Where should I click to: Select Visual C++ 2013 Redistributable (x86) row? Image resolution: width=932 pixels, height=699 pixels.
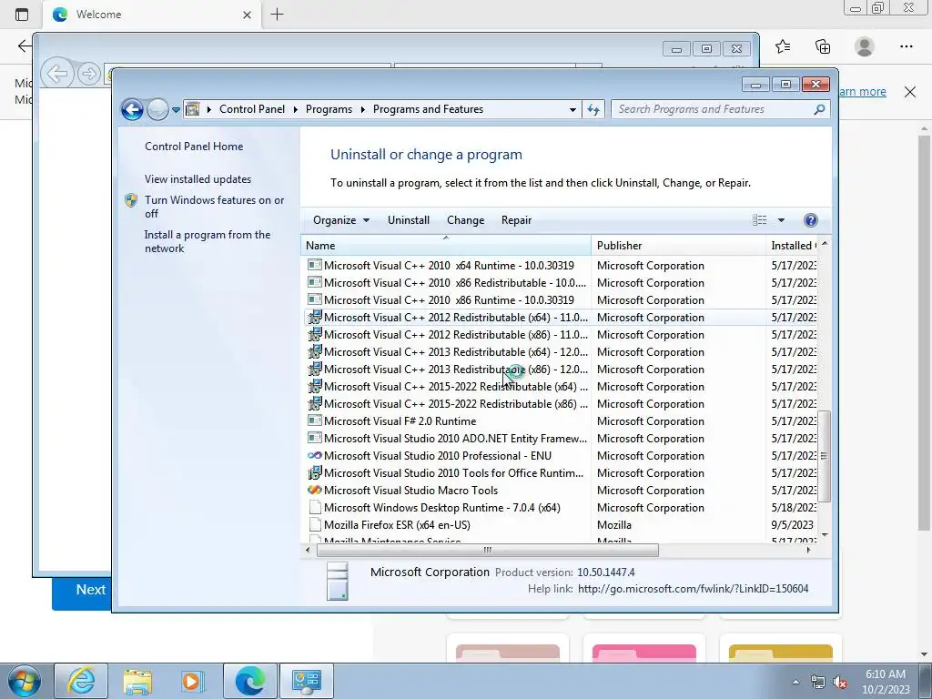tap(561, 370)
